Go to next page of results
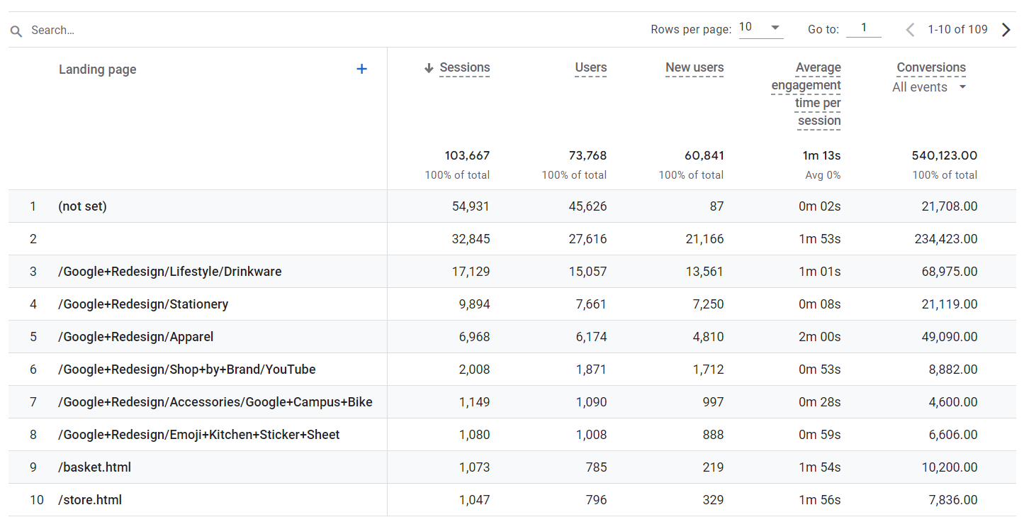The height and width of the screenshot is (522, 1029). coord(1006,30)
